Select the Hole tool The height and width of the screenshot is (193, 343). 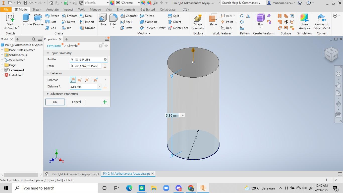tap(103, 20)
